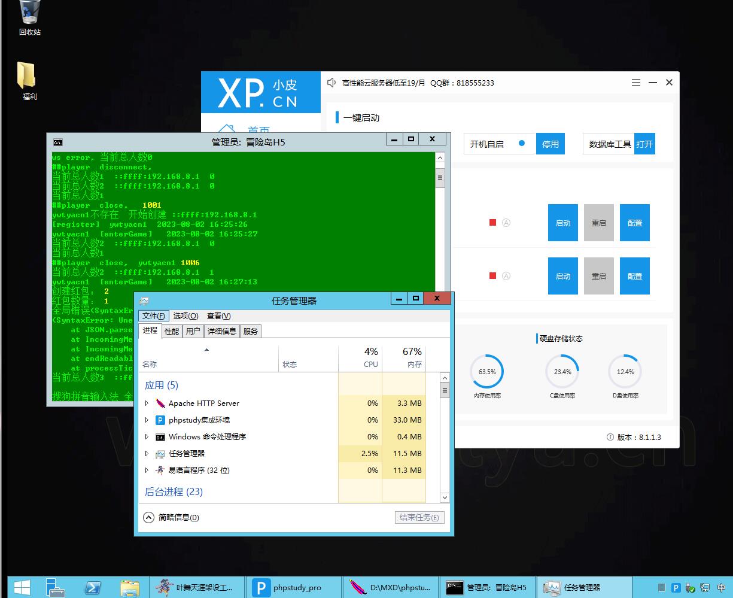The height and width of the screenshot is (598, 733).
Task: Click the CPU column header showing 4%
Action: (x=360, y=357)
